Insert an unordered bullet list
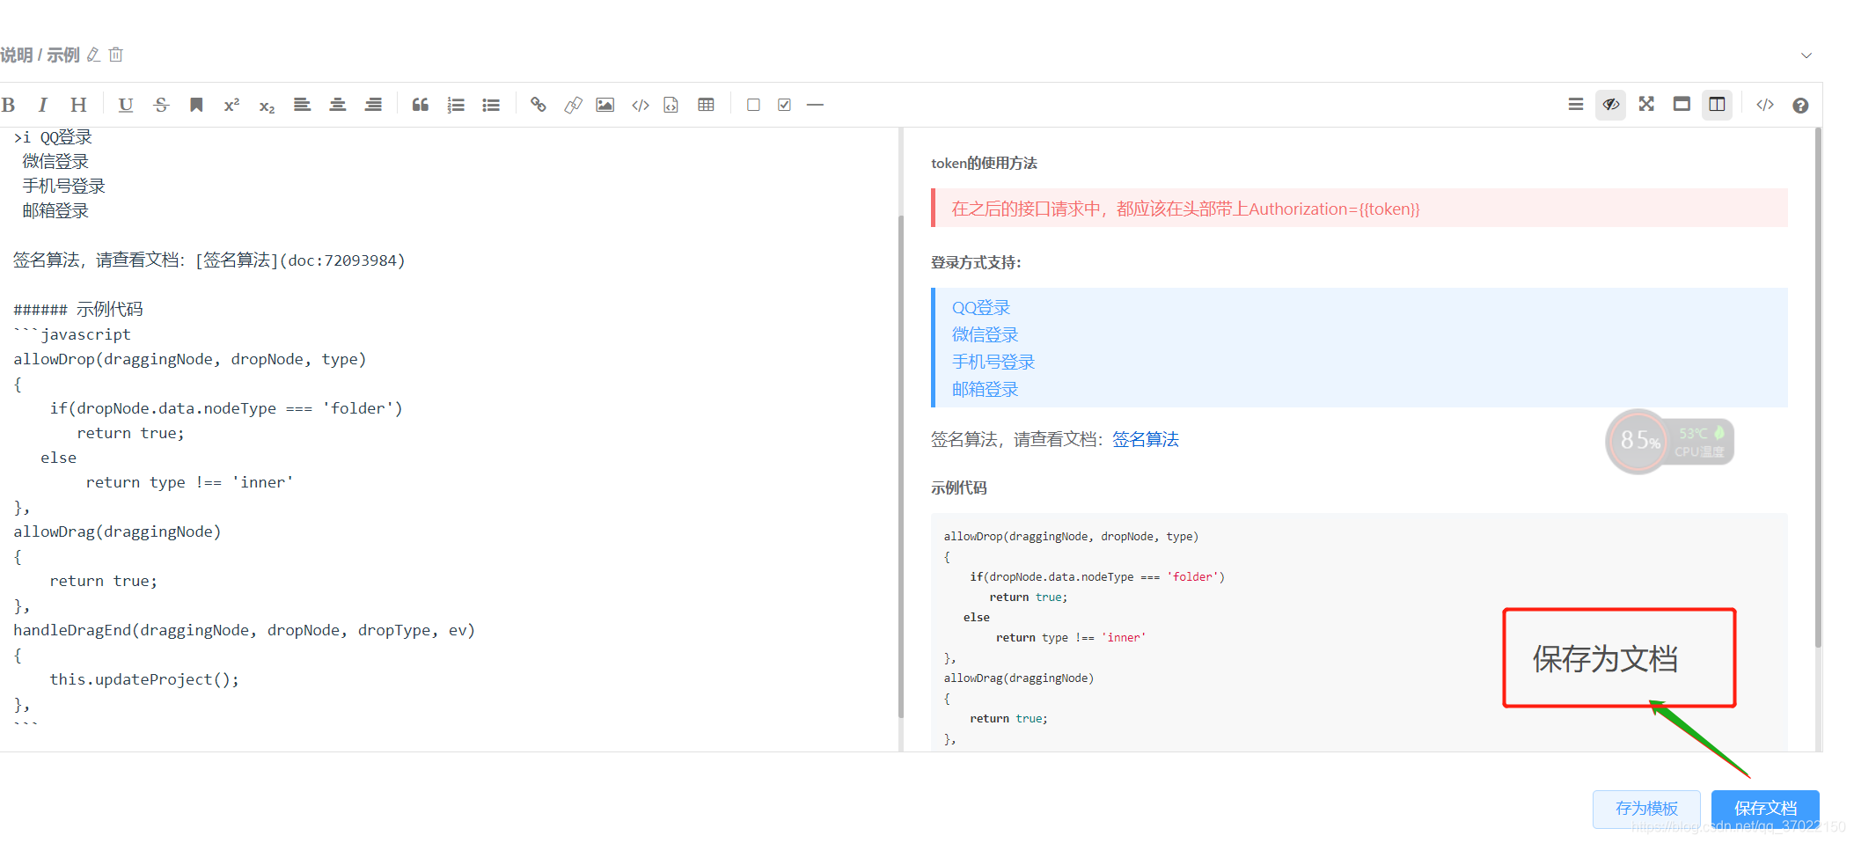The height and width of the screenshot is (843, 1854). 491,105
